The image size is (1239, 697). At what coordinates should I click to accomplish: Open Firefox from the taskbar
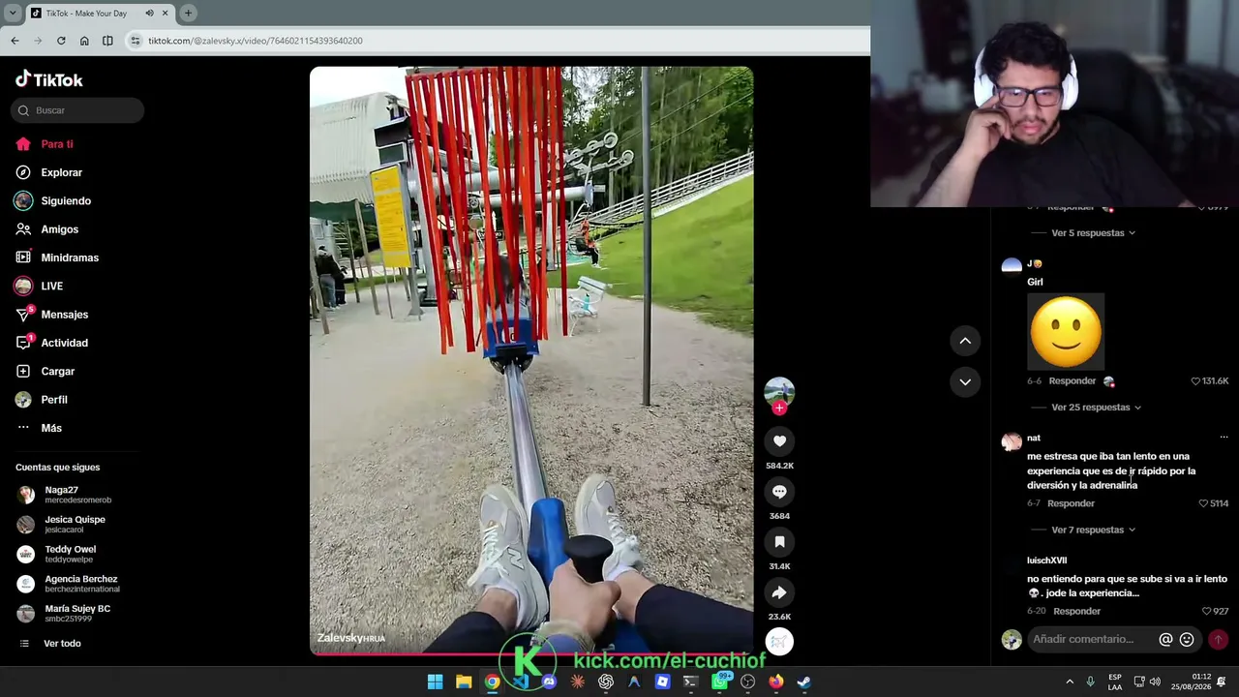775,682
